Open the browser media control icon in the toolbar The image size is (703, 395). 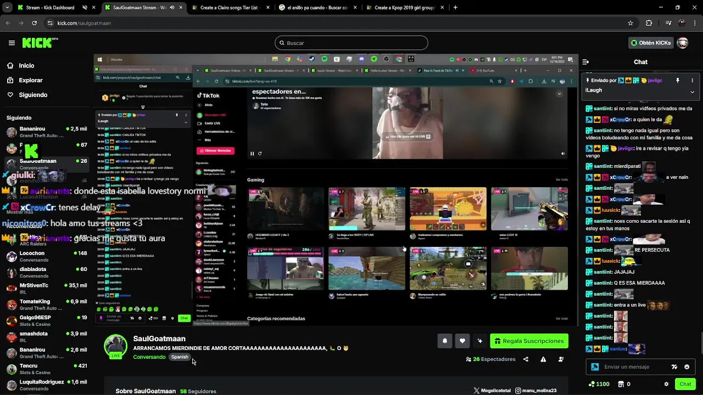668,23
